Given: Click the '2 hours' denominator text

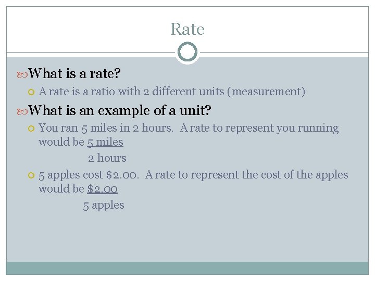Looking at the screenshot, I should coord(107,158).
